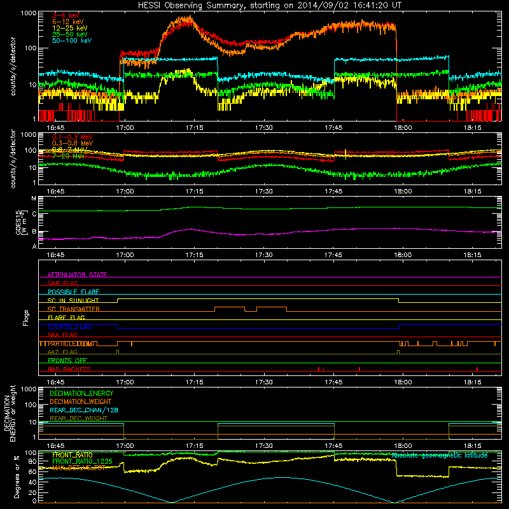The height and width of the screenshot is (509, 509).
Task: Select the M class tick on GOES plot
Action: point(34,199)
